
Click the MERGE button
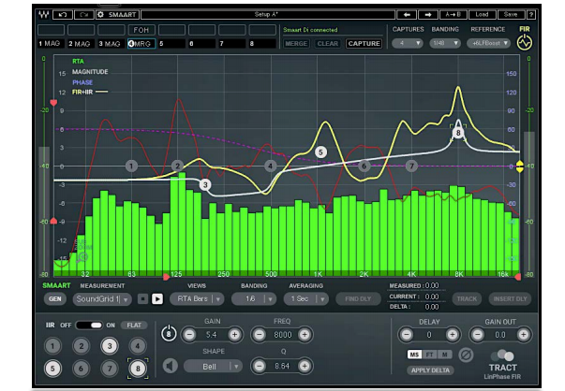point(296,44)
